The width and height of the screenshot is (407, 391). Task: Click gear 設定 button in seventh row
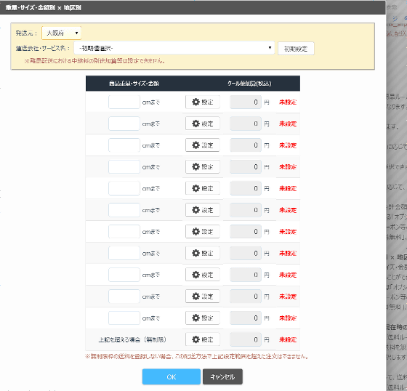(x=203, y=231)
